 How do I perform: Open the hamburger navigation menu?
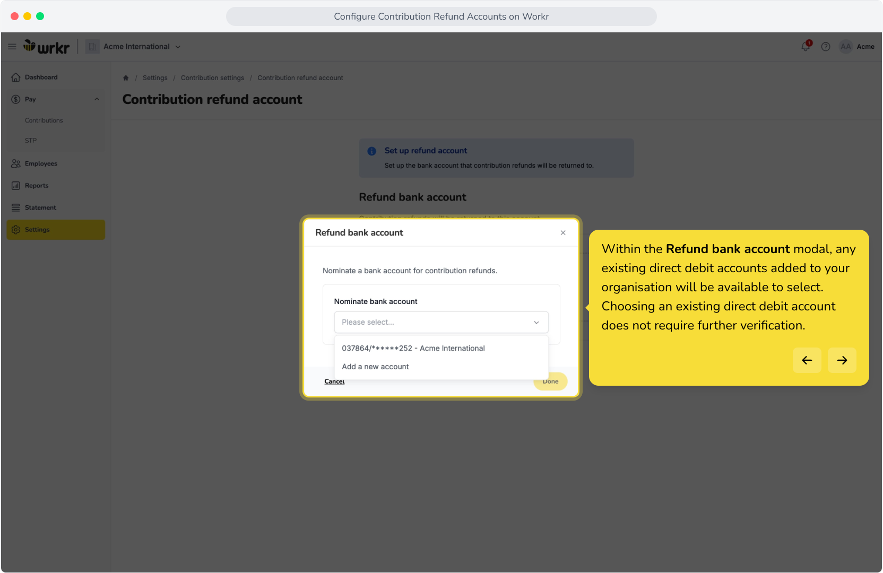tap(12, 47)
